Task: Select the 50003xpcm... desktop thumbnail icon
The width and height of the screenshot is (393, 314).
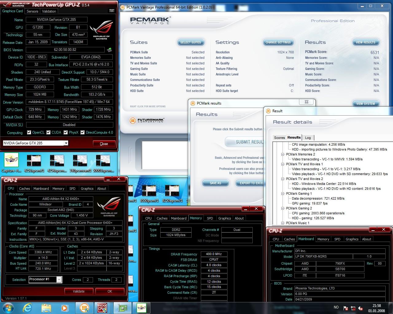Action: tap(103, 163)
